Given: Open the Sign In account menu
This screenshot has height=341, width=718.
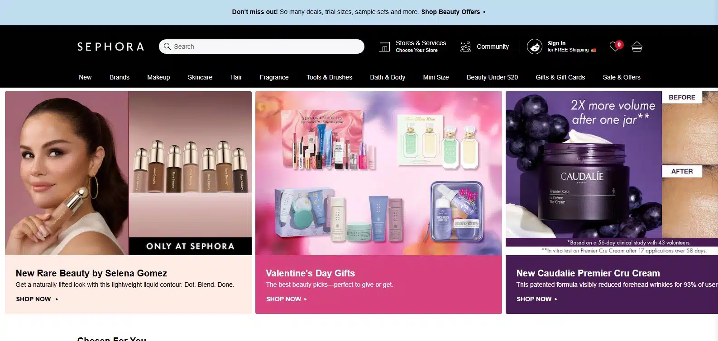Looking at the screenshot, I should tap(561, 47).
